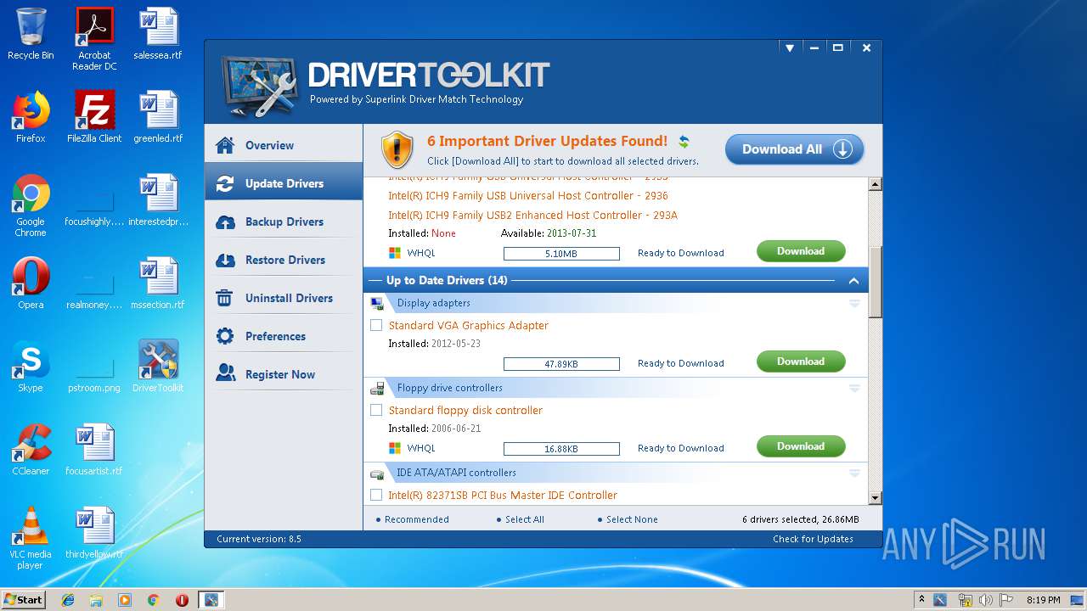1087x611 pixels.
Task: Click WHQL Windows logo for floppy controller
Action: tap(395, 448)
